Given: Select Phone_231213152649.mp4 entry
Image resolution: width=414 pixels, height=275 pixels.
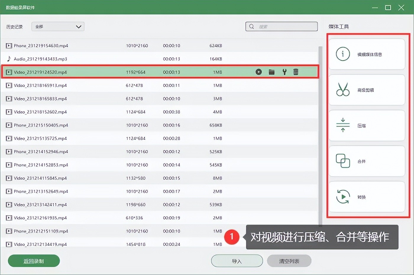Looking at the screenshot, I should click(x=41, y=191).
